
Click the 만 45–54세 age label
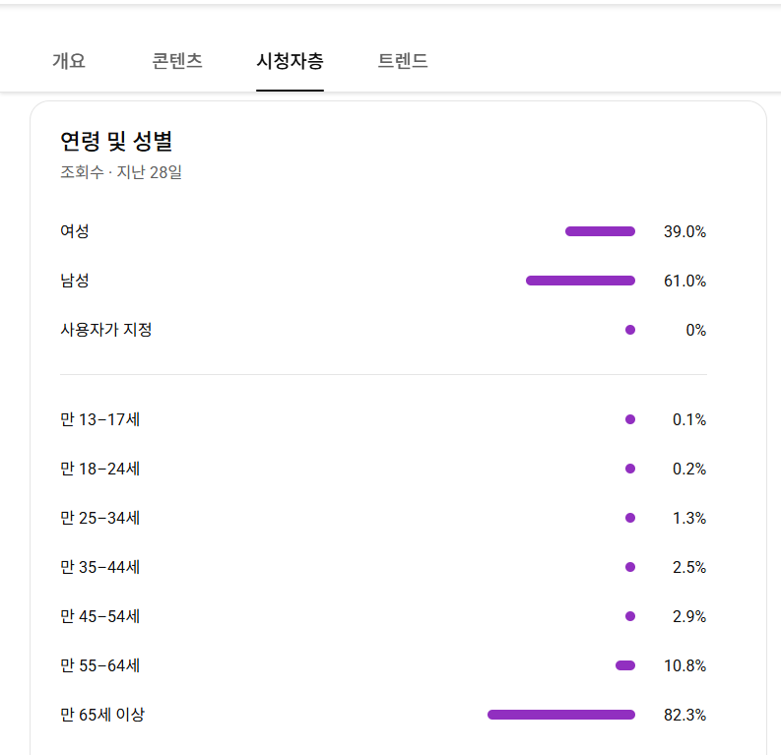[x=99, y=616]
